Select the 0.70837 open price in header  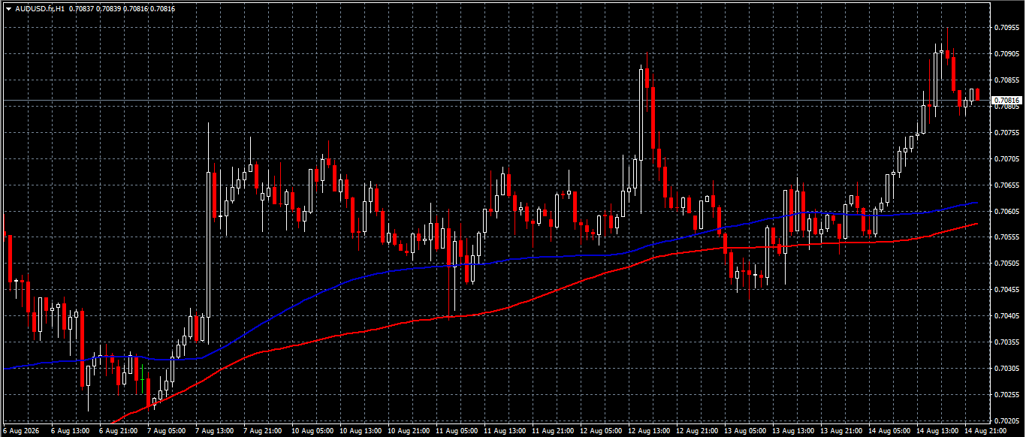pyautogui.click(x=80, y=8)
